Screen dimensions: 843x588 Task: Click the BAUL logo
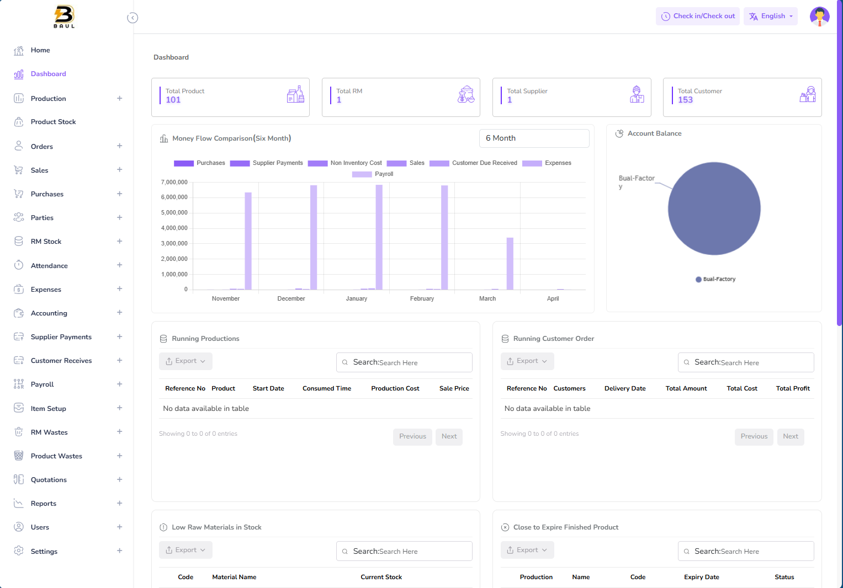point(64,17)
